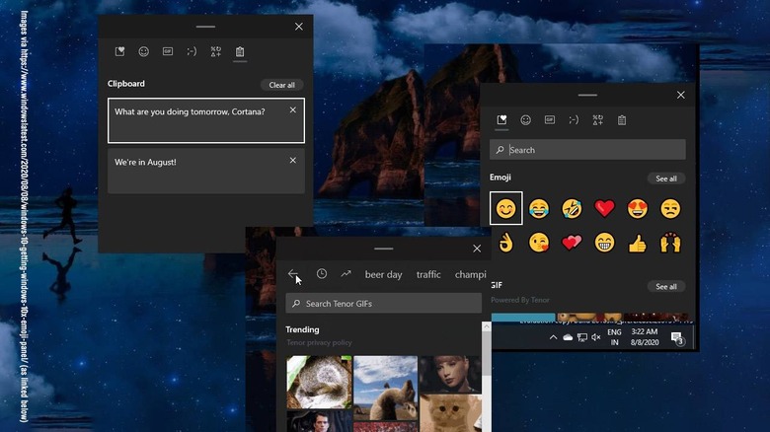Insert face blowing kiss emoji
This screenshot has height=432, width=770.
click(x=539, y=243)
